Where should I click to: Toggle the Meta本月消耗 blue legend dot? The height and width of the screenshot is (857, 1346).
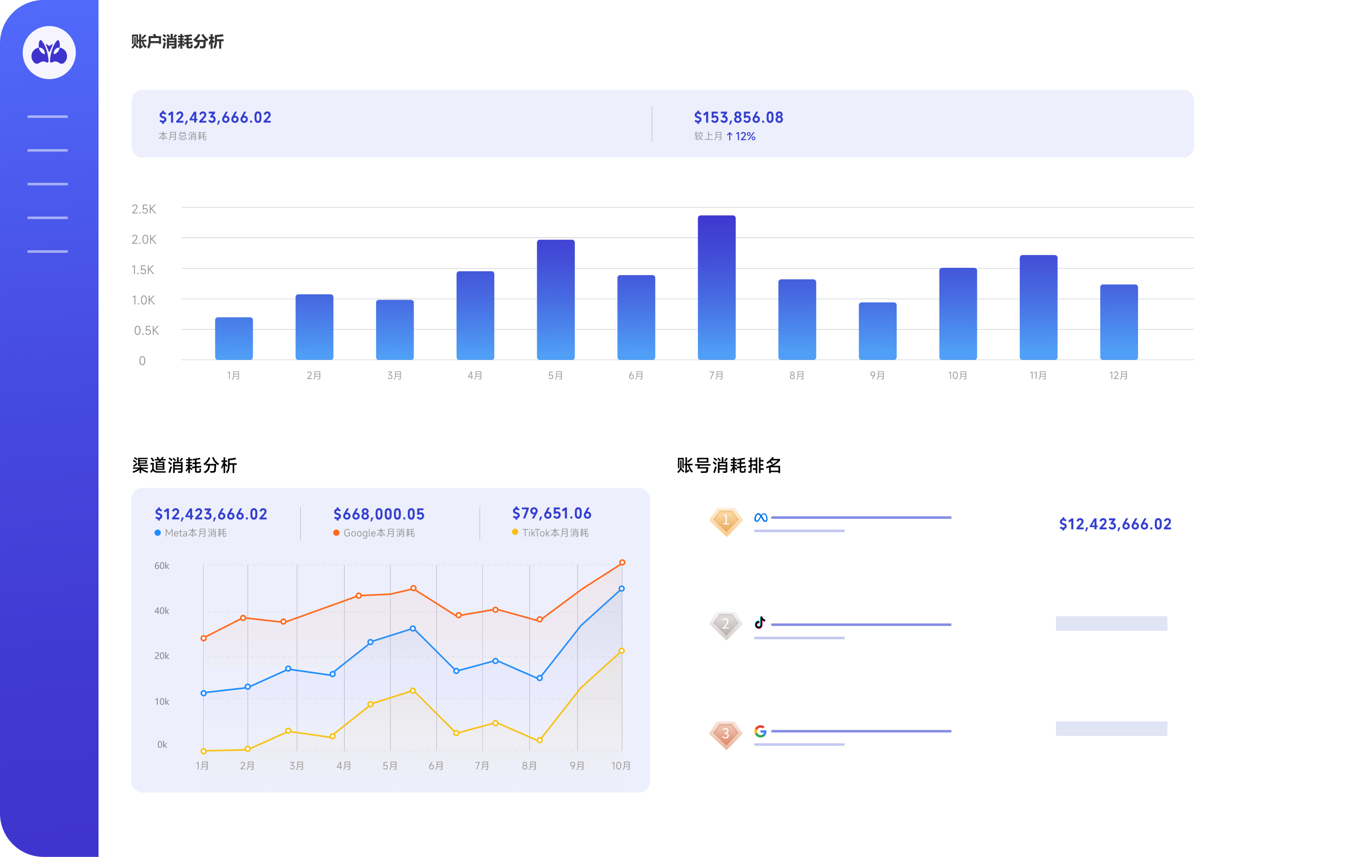[x=158, y=533]
